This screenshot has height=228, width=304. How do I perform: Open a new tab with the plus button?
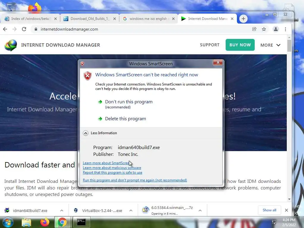(243, 19)
